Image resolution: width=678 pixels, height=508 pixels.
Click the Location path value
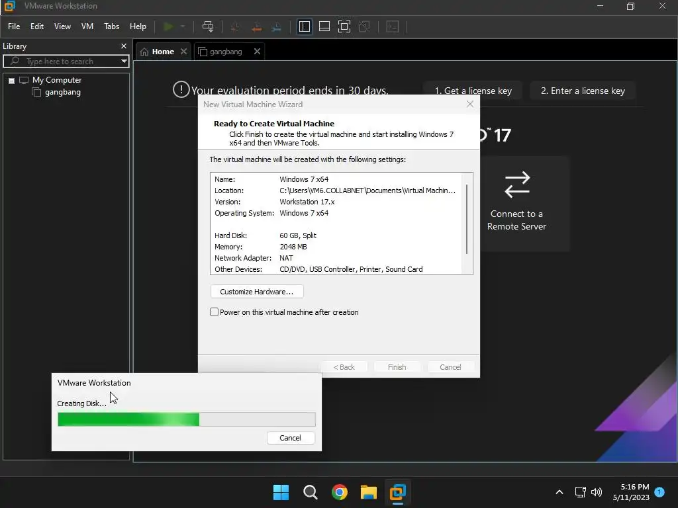click(367, 190)
